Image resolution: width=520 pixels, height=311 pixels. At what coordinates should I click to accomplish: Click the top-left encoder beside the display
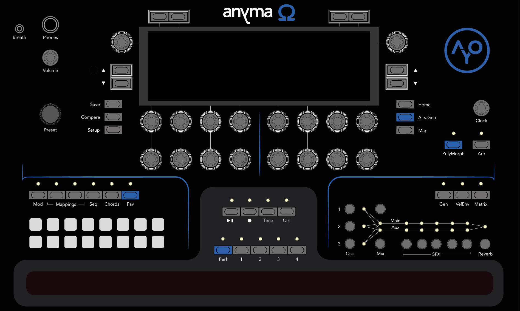[121, 42]
